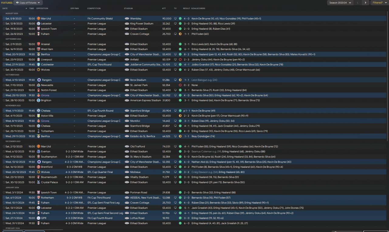This screenshot has width=389, height=232.
Task: Select the FA Community Shield competition
Action: [x=100, y=18]
